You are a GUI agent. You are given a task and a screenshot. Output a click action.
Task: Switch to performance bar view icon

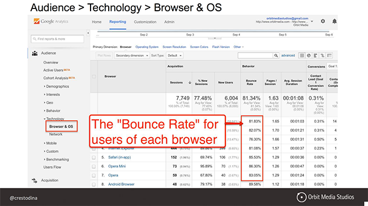point(316,55)
